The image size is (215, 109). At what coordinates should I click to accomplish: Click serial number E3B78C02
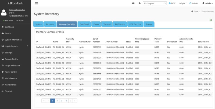97,89
